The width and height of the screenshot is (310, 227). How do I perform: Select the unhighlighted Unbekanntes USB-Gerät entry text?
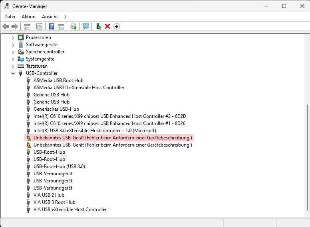pyautogui.click(x=113, y=145)
